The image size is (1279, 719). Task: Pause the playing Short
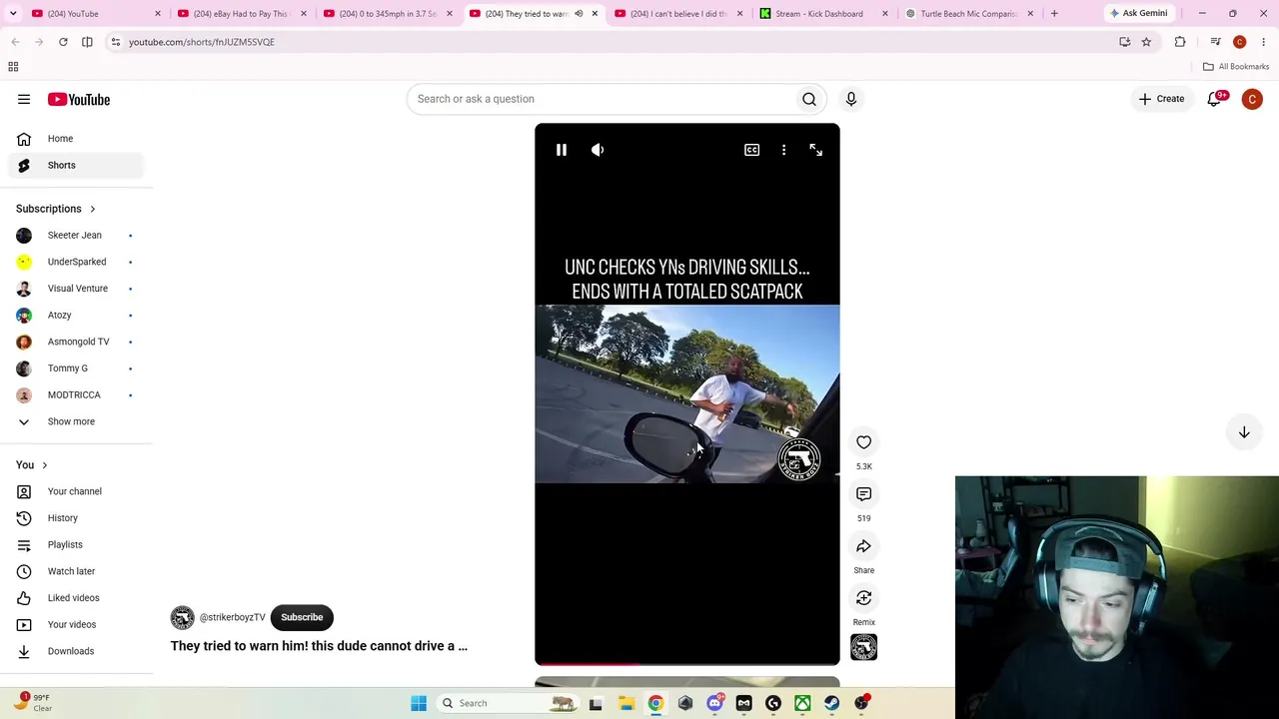pos(562,150)
